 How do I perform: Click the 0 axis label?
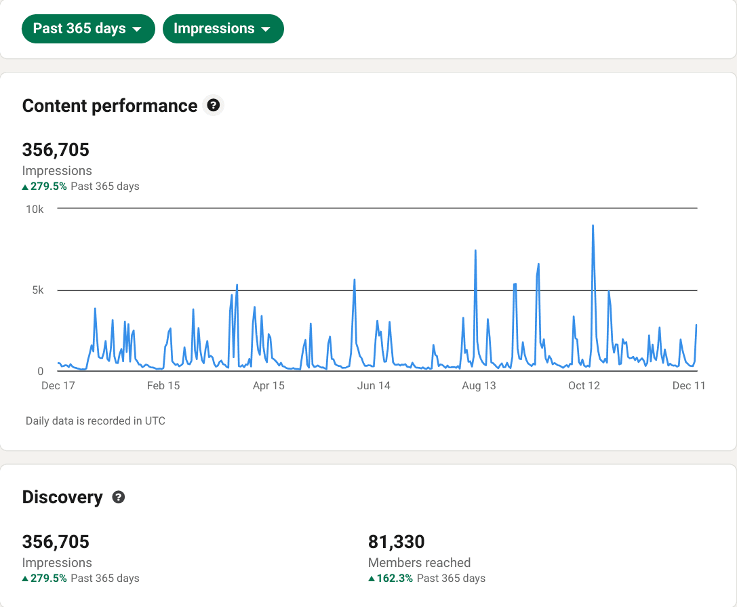[x=41, y=372]
